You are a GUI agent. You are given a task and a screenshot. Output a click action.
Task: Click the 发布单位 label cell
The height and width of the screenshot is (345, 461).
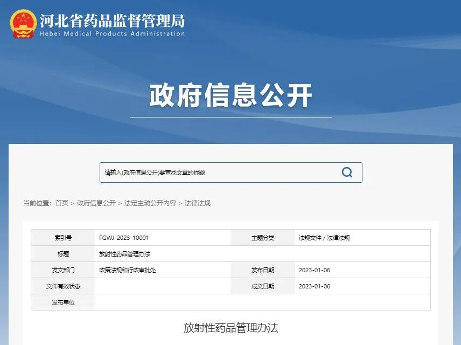click(x=63, y=302)
